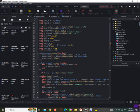Screen dimensions: 140x112
Task: Open the Unit Converter plugin
Action: pos(133,12)
